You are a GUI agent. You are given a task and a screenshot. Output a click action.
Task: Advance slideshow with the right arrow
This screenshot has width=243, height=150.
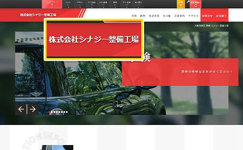(33, 109)
